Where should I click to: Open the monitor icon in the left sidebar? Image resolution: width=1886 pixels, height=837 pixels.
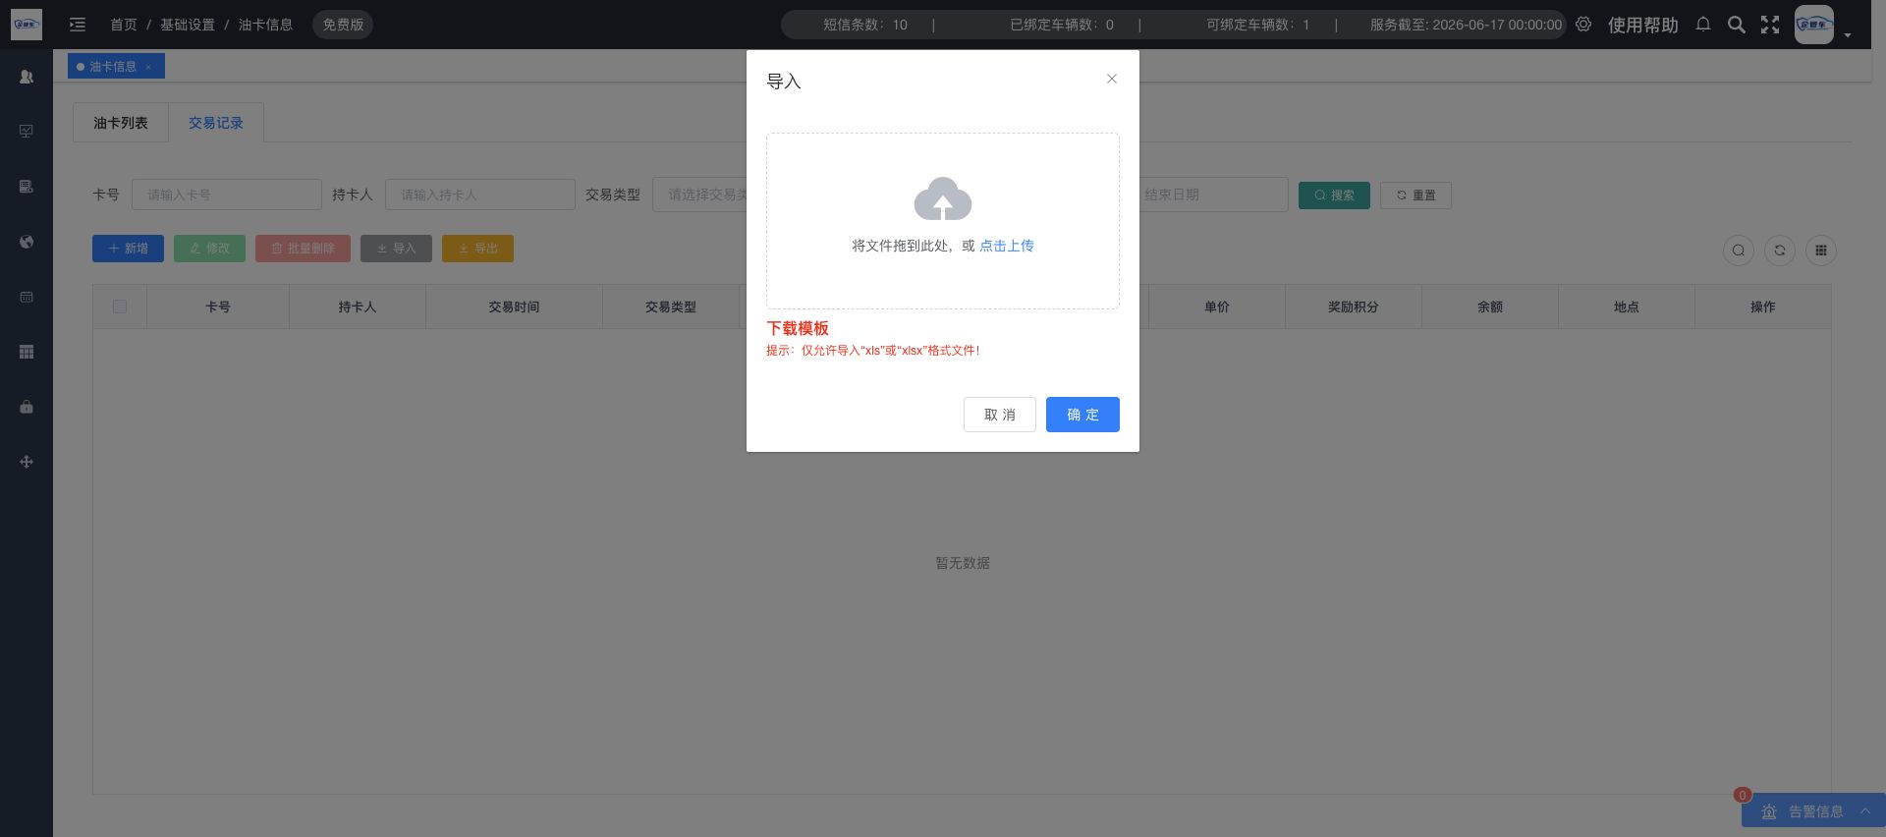[27, 132]
